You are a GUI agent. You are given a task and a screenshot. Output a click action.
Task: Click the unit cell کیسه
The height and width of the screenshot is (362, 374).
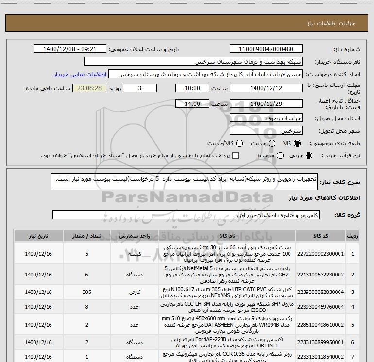135,254
